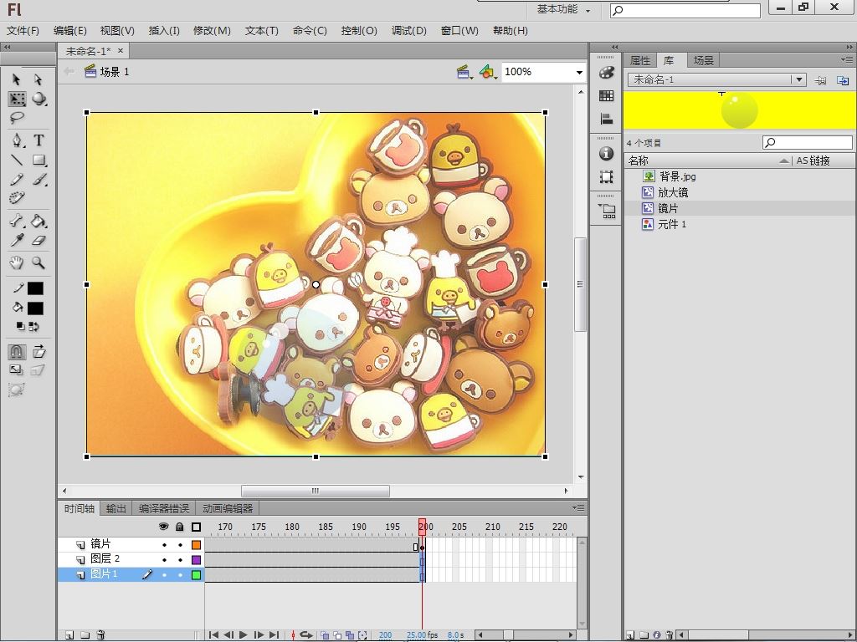This screenshot has width=857, height=642.
Task: Open 窗口(W) menu
Action: coord(459,31)
